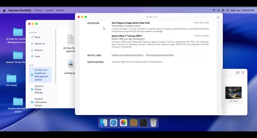Open Finder in the dock
Screen dimensions: 257x138
(104, 122)
